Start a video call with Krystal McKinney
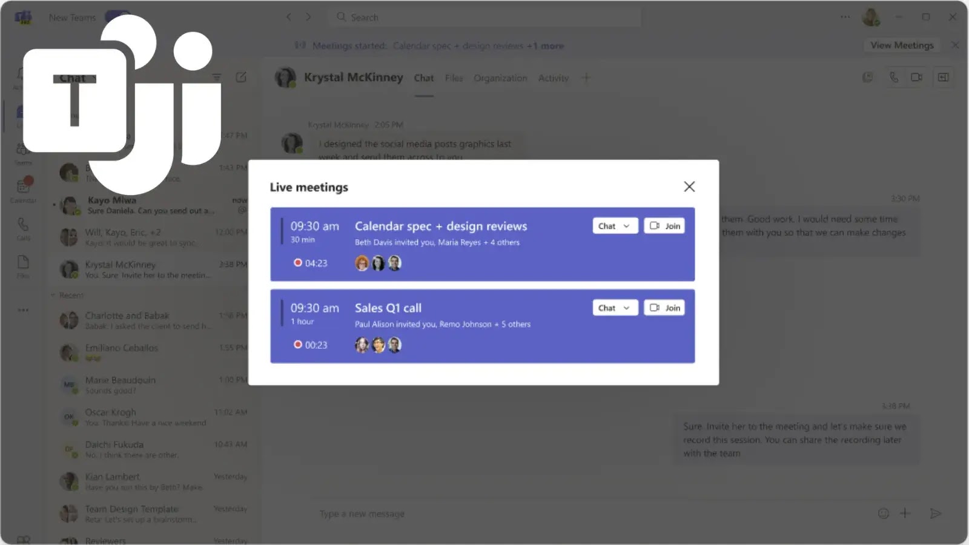Viewport: 969px width, 545px height. tap(916, 77)
